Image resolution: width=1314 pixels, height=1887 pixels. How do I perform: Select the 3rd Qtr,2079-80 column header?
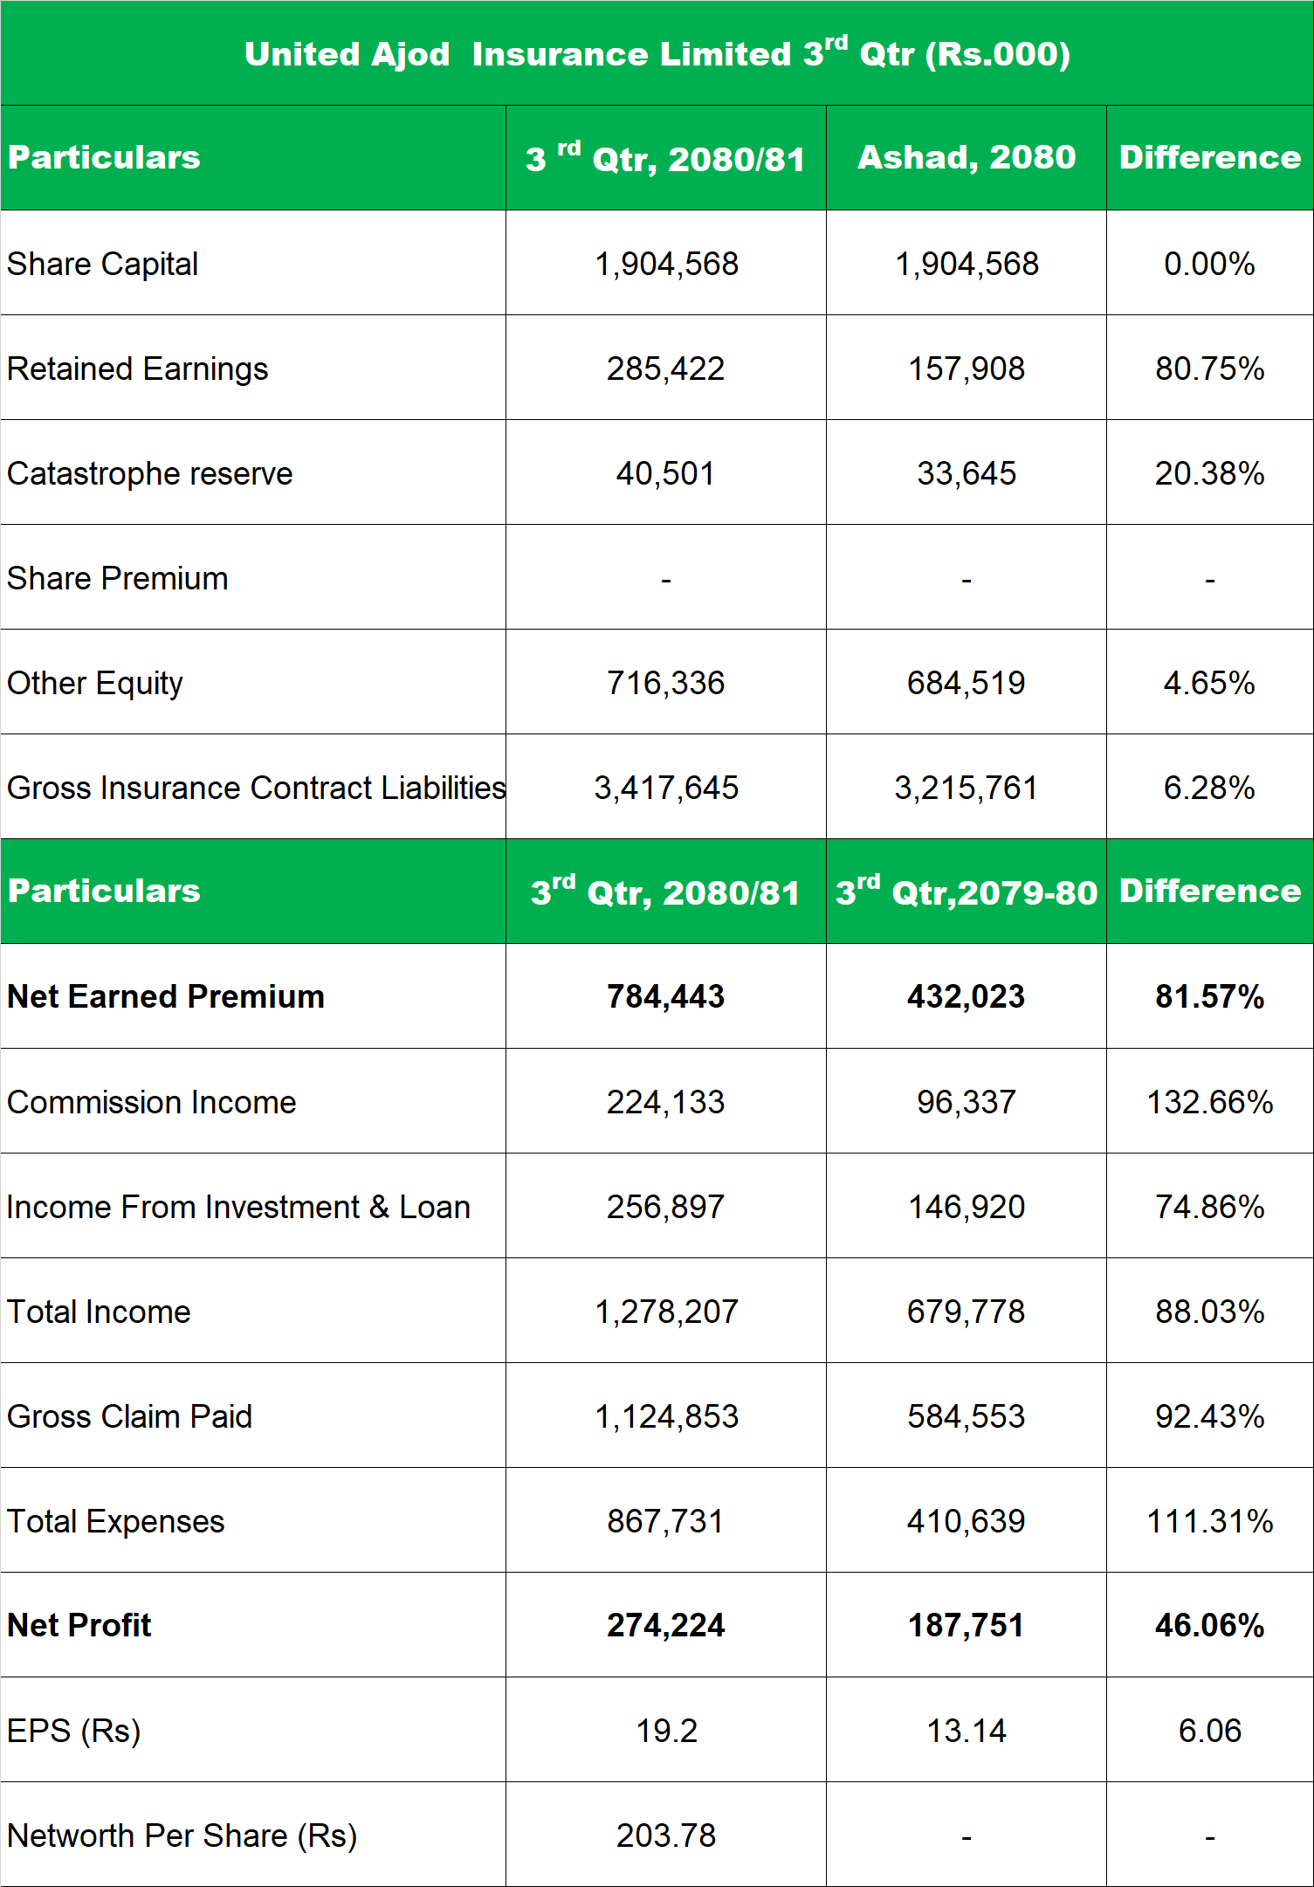[966, 892]
